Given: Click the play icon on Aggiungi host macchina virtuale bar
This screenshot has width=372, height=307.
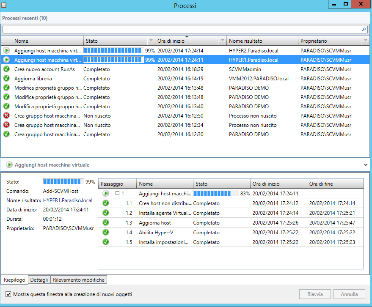Looking at the screenshot, I should [9, 165].
